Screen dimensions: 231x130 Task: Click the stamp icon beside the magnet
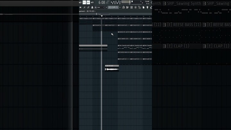(x=92, y=7)
